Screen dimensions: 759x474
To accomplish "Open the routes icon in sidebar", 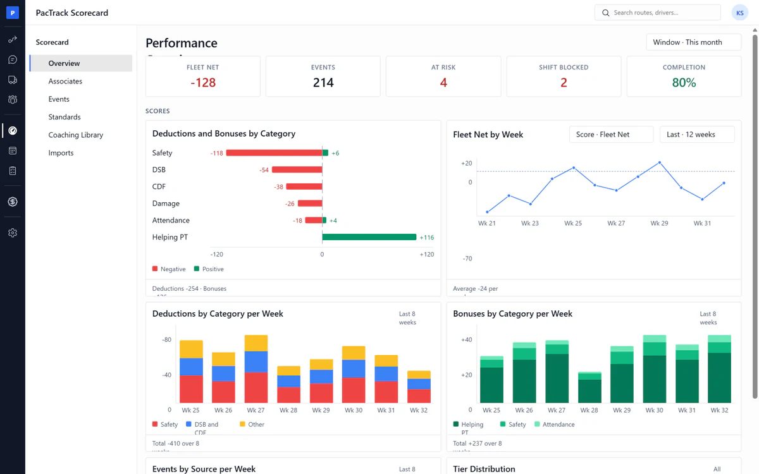I will click(13, 40).
